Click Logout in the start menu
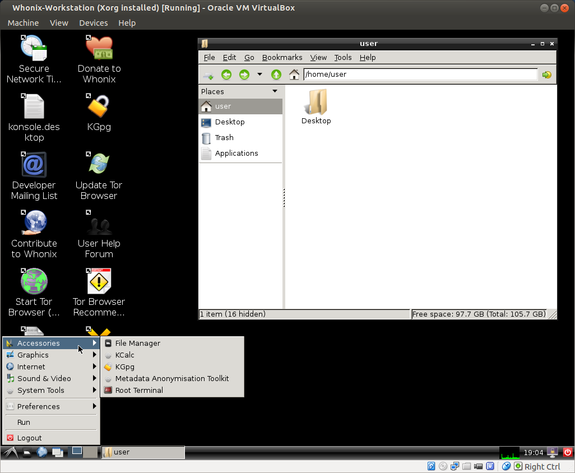Viewport: 575px width, 473px height. (x=29, y=438)
